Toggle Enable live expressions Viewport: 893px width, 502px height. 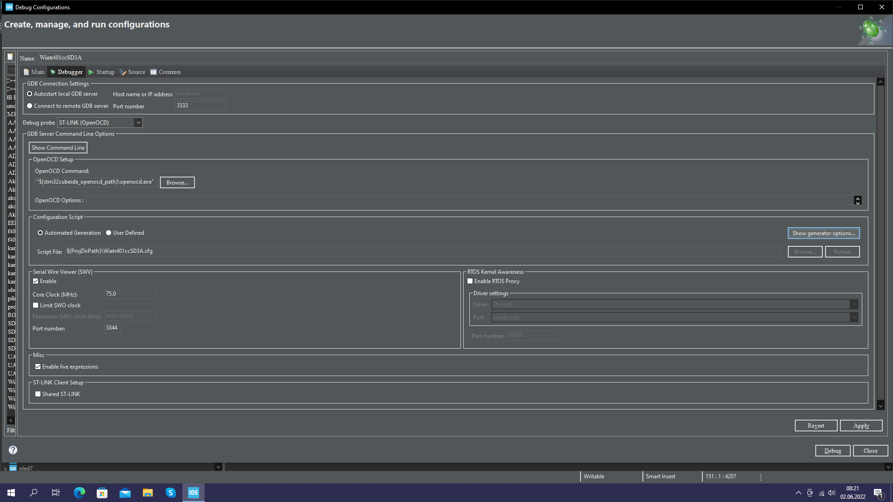pos(38,367)
